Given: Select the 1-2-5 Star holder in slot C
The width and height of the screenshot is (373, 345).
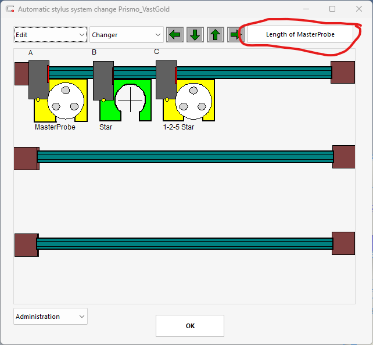Looking at the screenshot, I should (189, 100).
